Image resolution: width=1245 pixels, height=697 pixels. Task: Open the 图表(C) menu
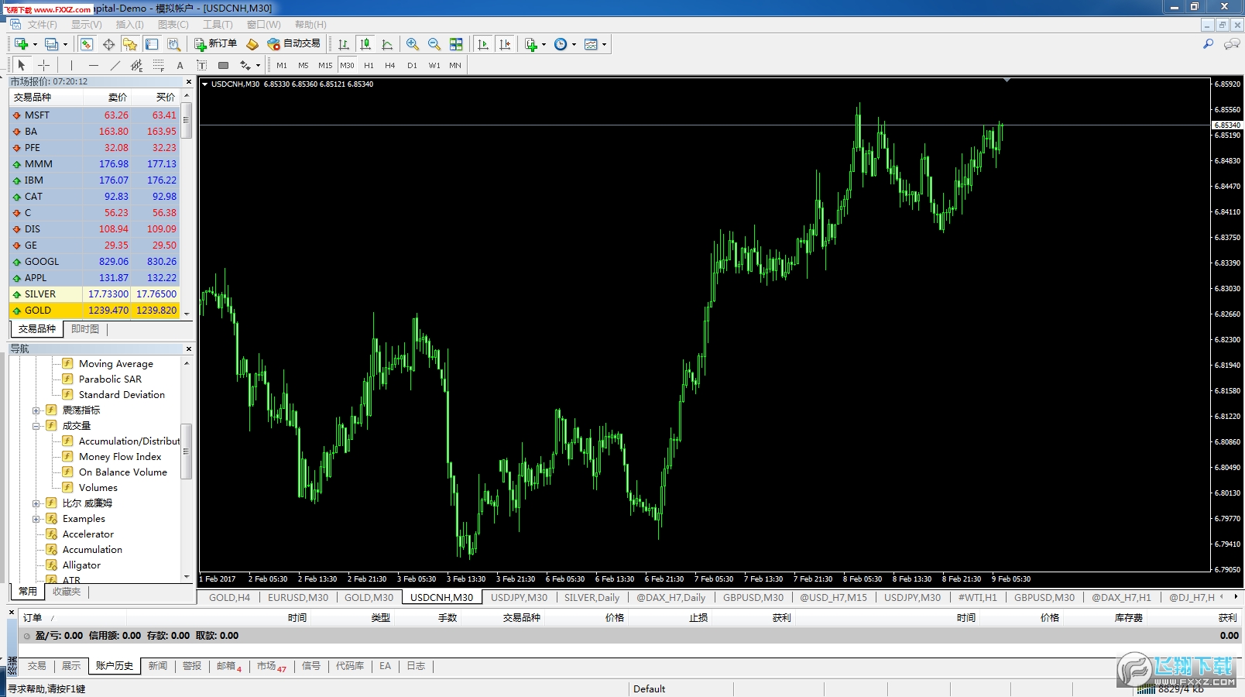pos(173,25)
